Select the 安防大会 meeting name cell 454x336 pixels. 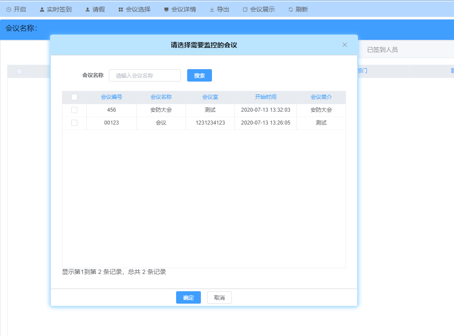point(161,110)
